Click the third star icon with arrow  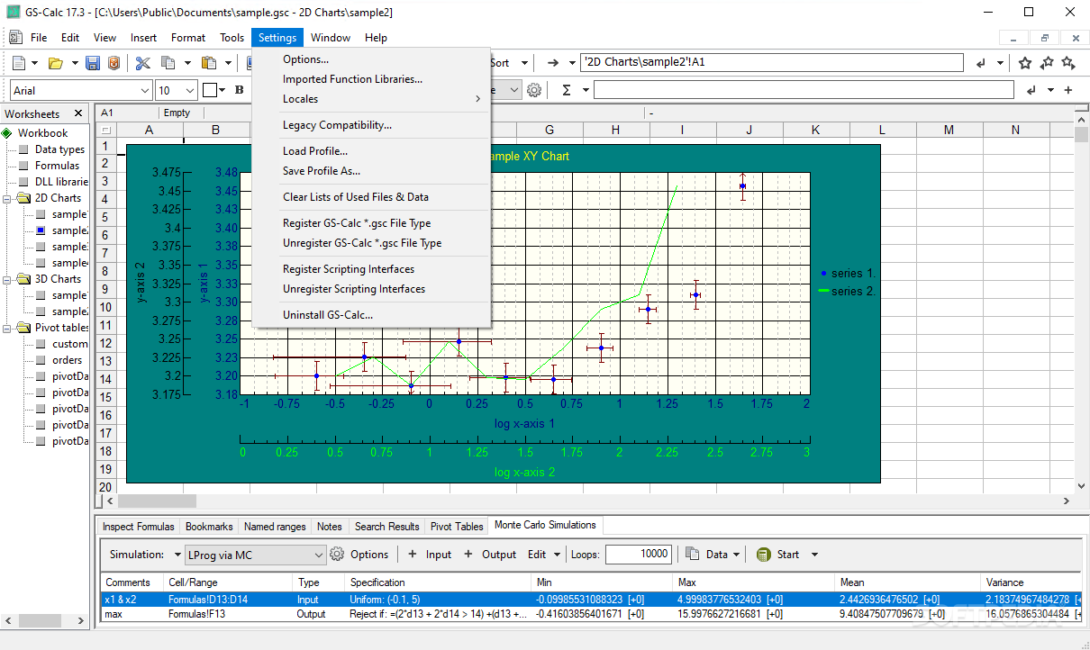point(1068,63)
